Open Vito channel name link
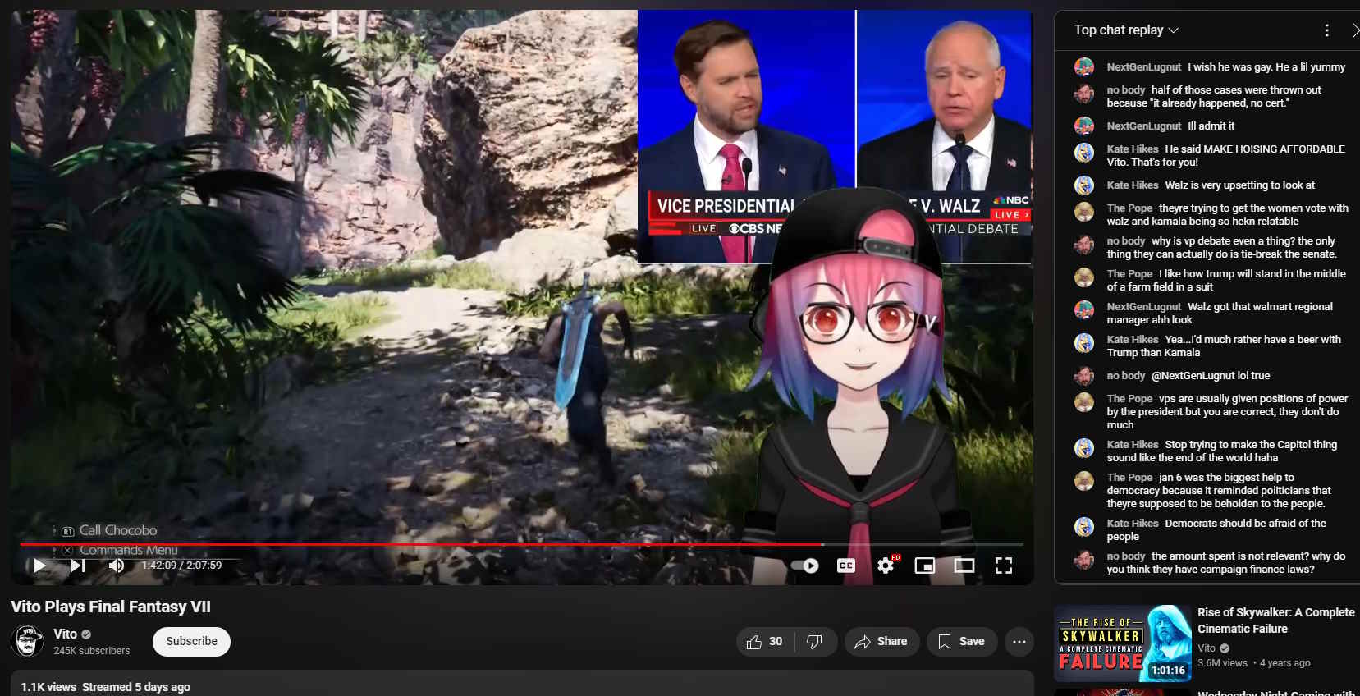Viewport: 1360px width, 696px height. point(65,634)
